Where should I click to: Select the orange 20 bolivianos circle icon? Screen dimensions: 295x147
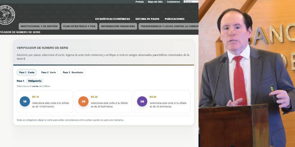(83, 101)
